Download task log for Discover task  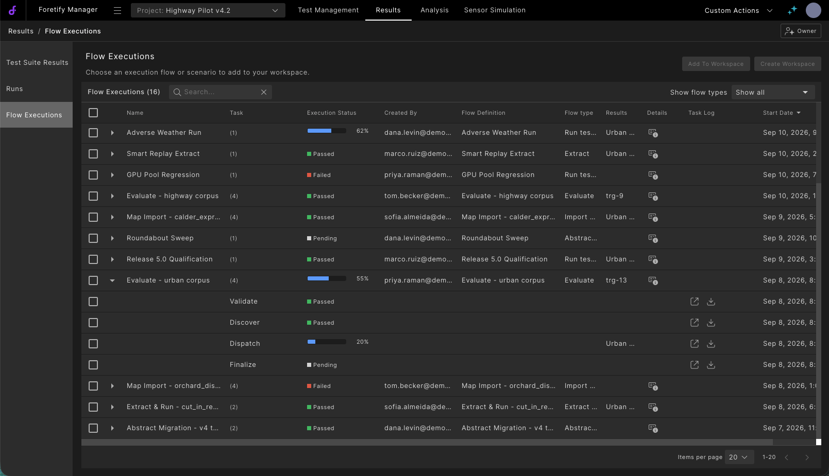click(711, 323)
